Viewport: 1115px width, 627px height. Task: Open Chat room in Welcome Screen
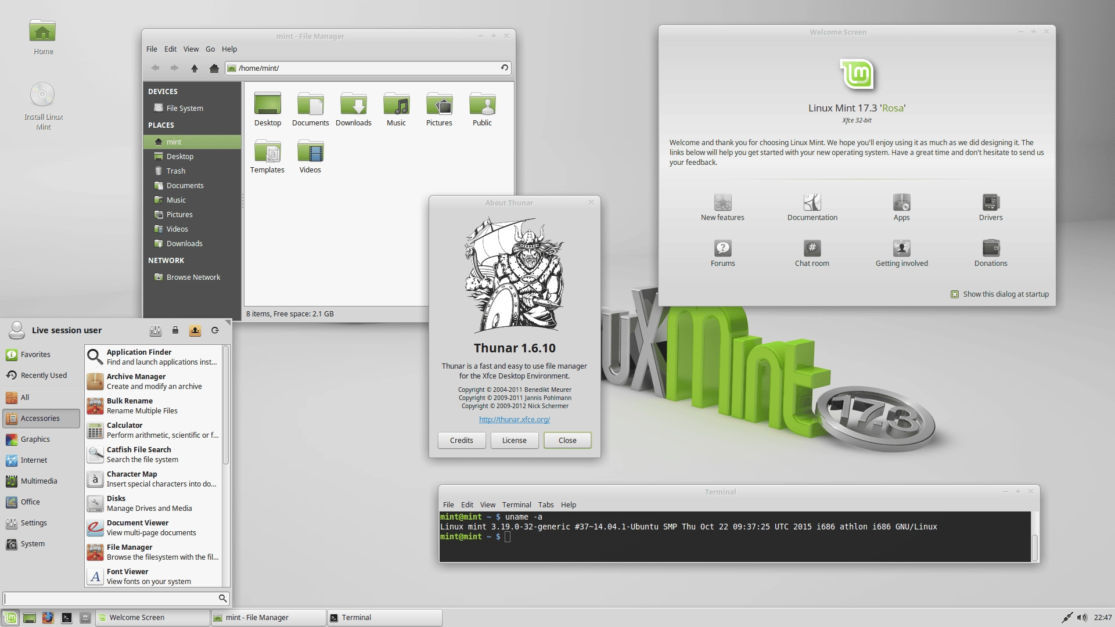(812, 253)
